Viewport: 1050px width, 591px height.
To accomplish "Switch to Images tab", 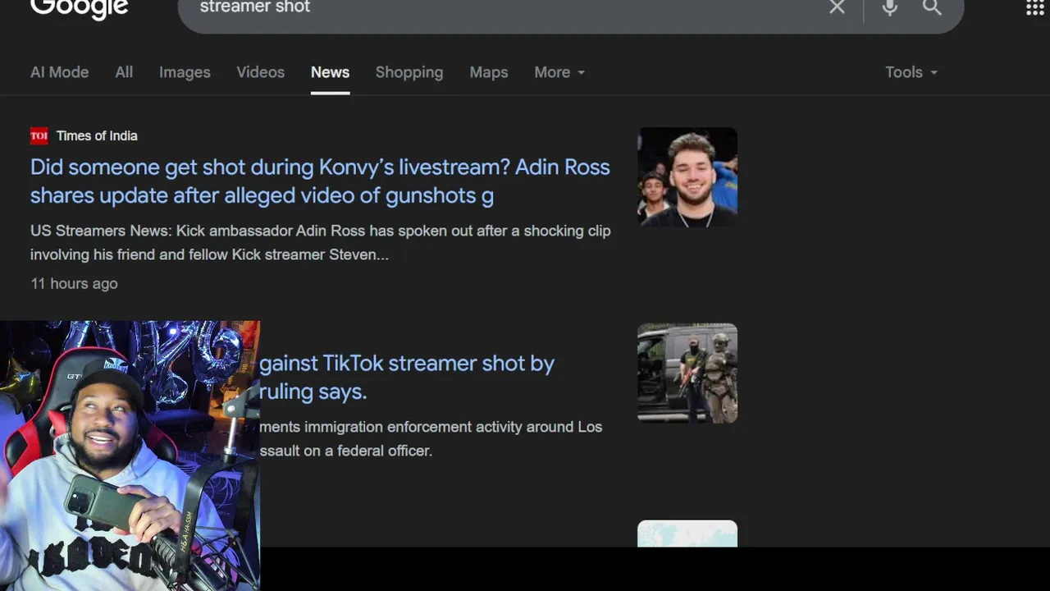I will click(185, 72).
